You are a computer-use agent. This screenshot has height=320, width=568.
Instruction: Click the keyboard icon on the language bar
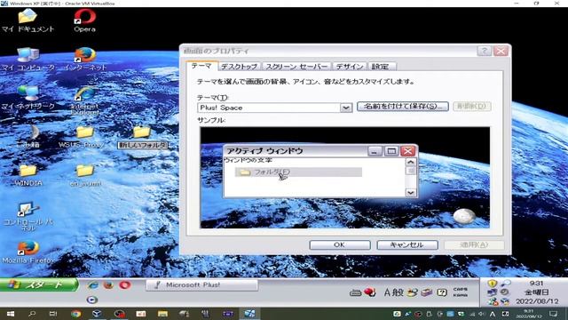coord(355,292)
